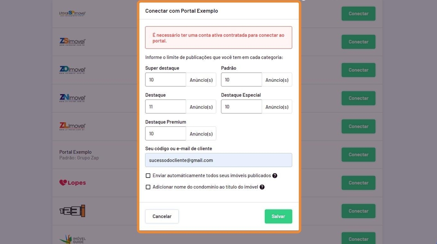Click the client code or e-mail field
The height and width of the screenshot is (244, 437).
coord(218,160)
